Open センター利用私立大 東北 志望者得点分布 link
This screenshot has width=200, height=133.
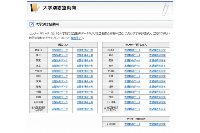(x=157, y=55)
